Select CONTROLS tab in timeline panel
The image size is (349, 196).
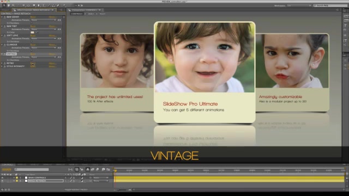click(x=7, y=164)
